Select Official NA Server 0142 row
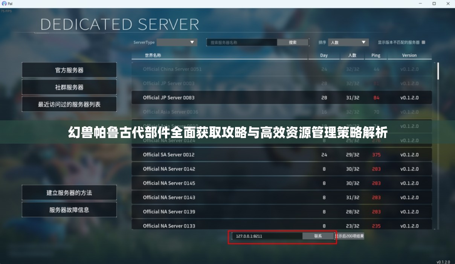Image resolution: width=455 pixels, height=264 pixels. coord(282,169)
